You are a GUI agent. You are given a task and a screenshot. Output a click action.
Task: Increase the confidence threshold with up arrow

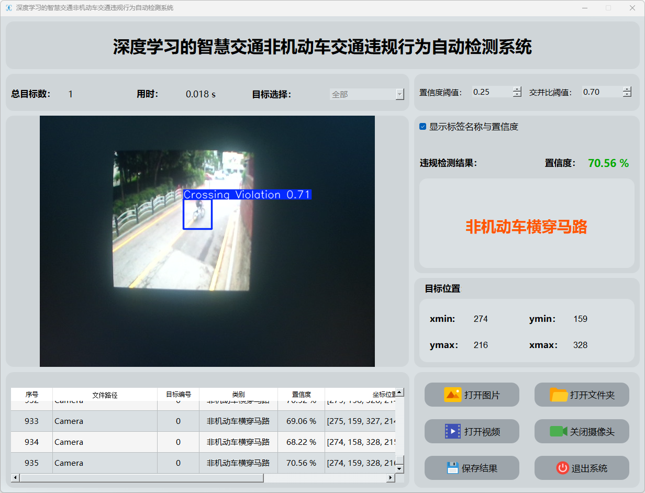517,89
